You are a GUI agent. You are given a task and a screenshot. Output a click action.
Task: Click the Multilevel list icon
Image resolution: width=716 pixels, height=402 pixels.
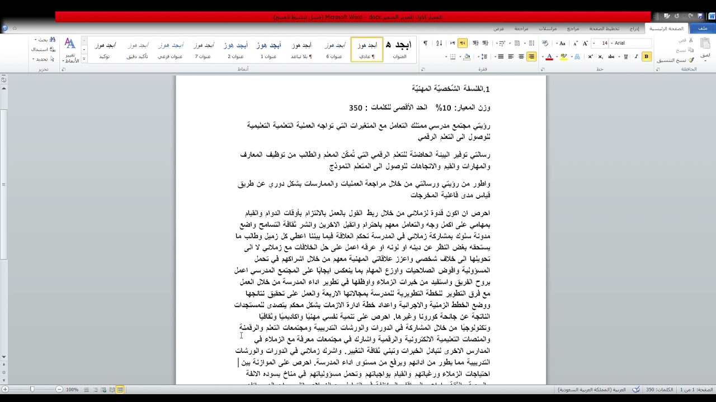pyautogui.click(x=502, y=43)
